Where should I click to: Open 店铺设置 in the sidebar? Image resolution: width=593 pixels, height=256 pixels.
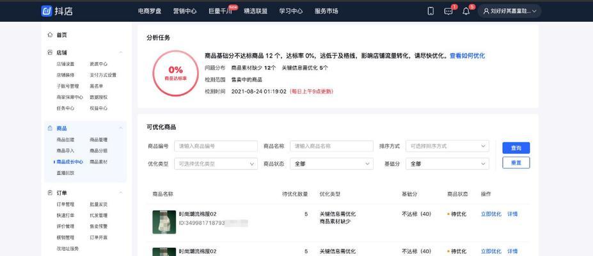click(65, 64)
